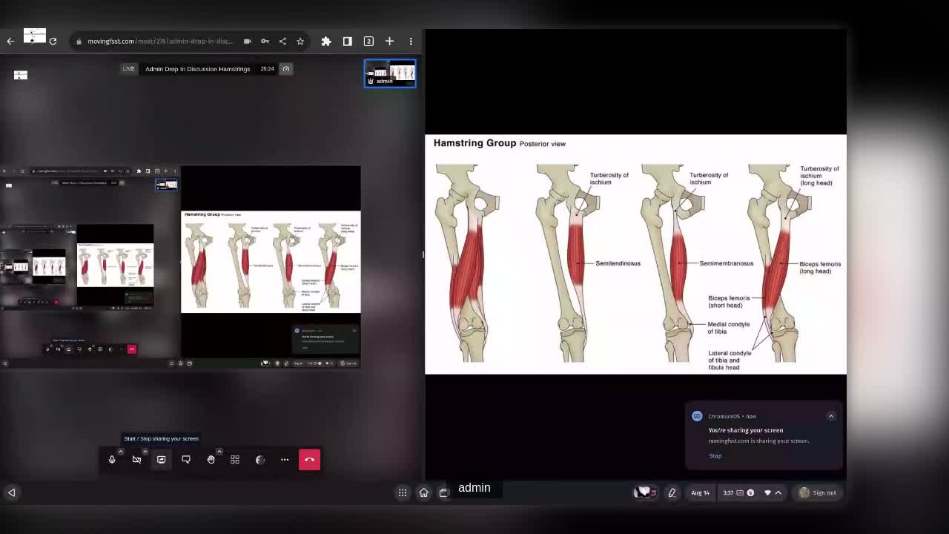
Task: Click the red hang up button
Action: pyautogui.click(x=309, y=460)
